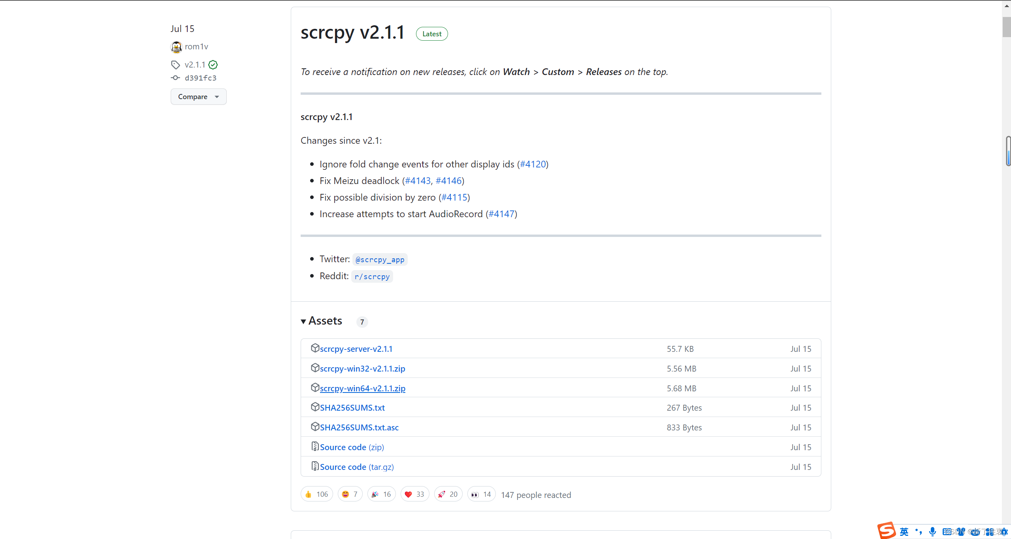
Task: Download scrcpy-win64-v2.1.1.zip
Action: 363,389
